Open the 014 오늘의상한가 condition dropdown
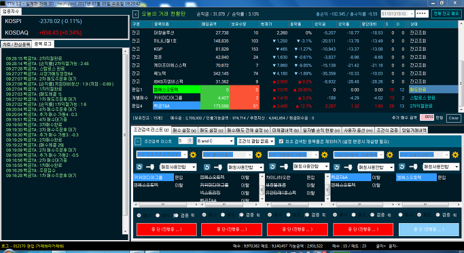 click(x=424, y=154)
